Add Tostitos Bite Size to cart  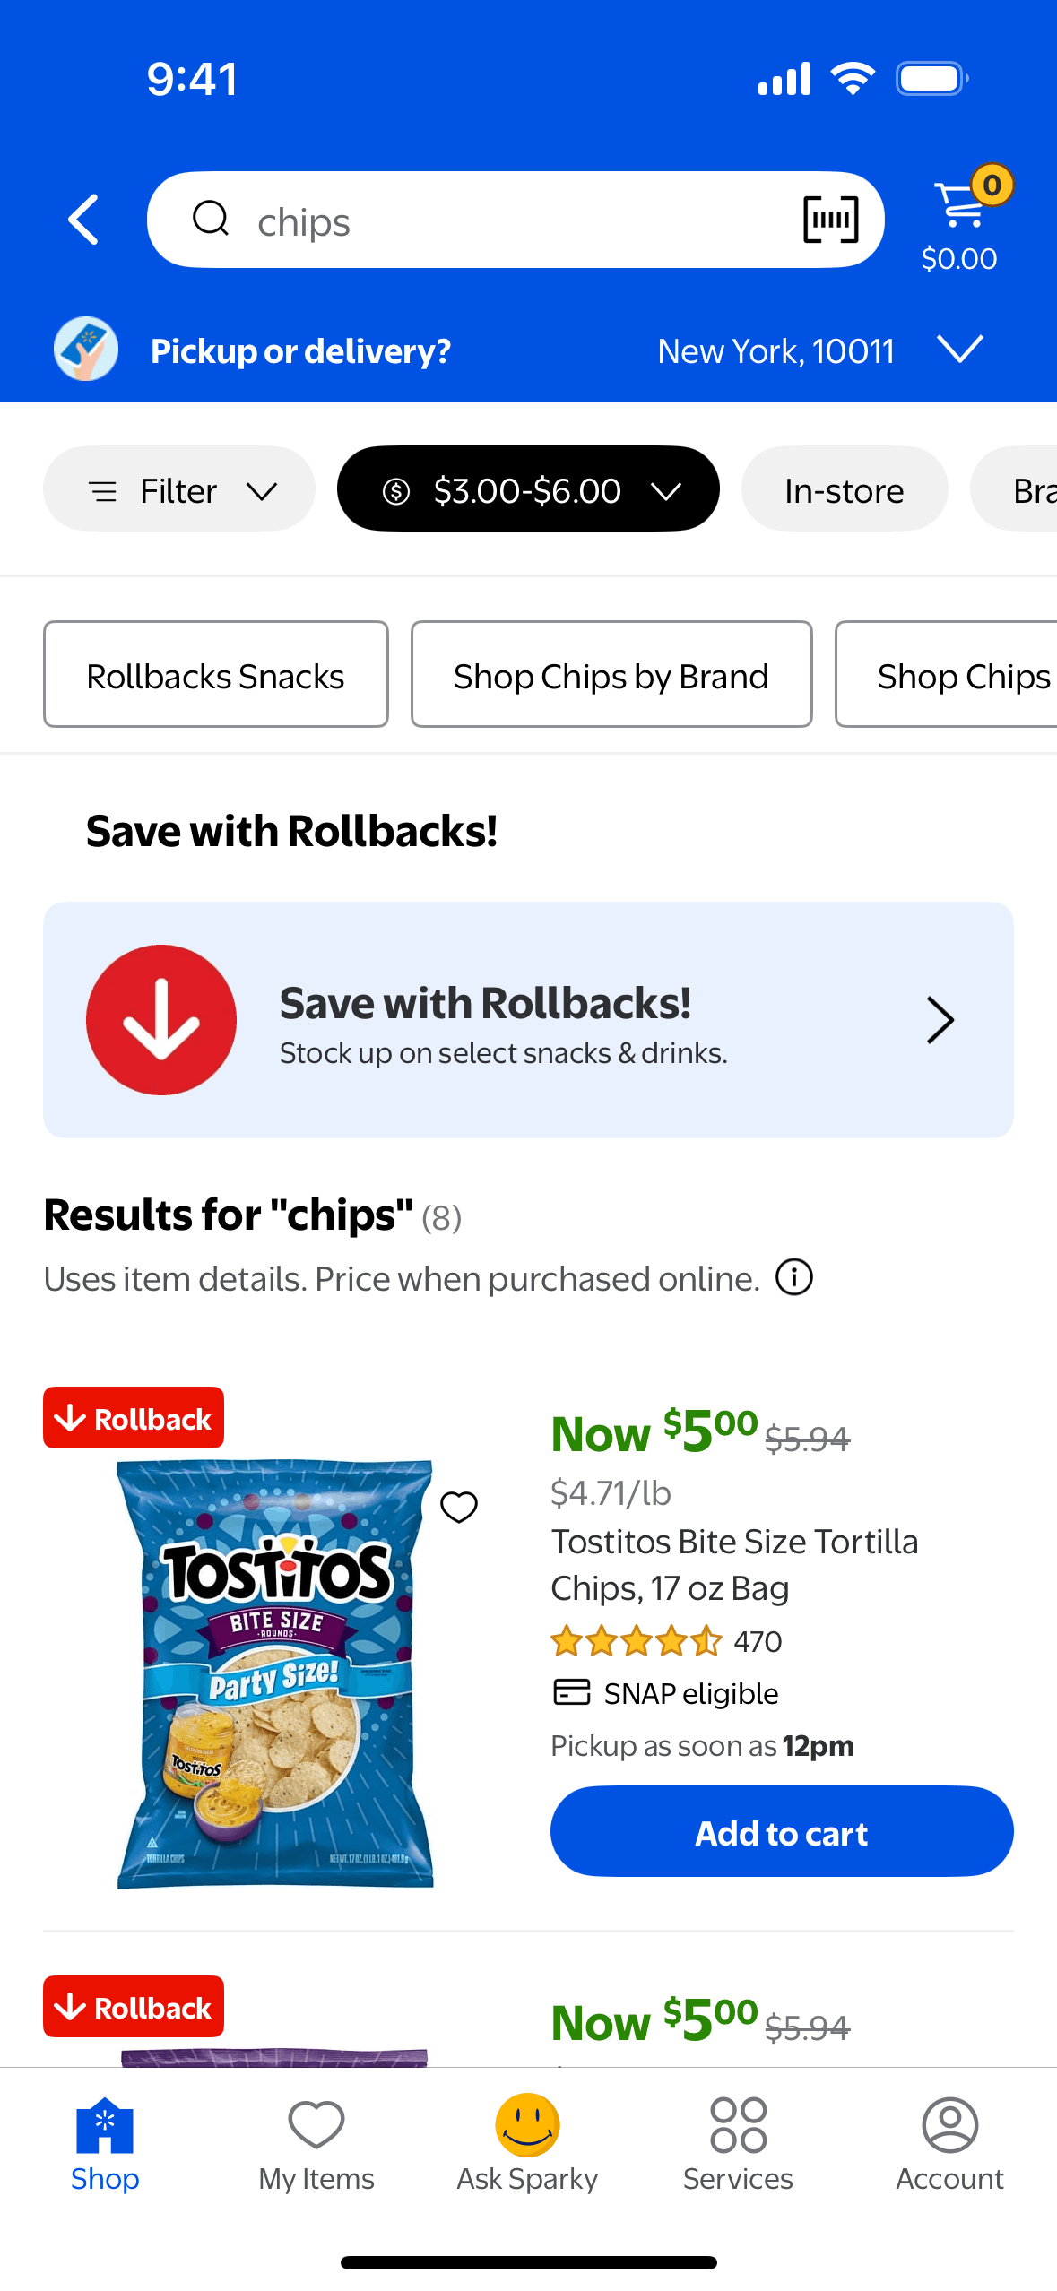pyautogui.click(x=781, y=1832)
